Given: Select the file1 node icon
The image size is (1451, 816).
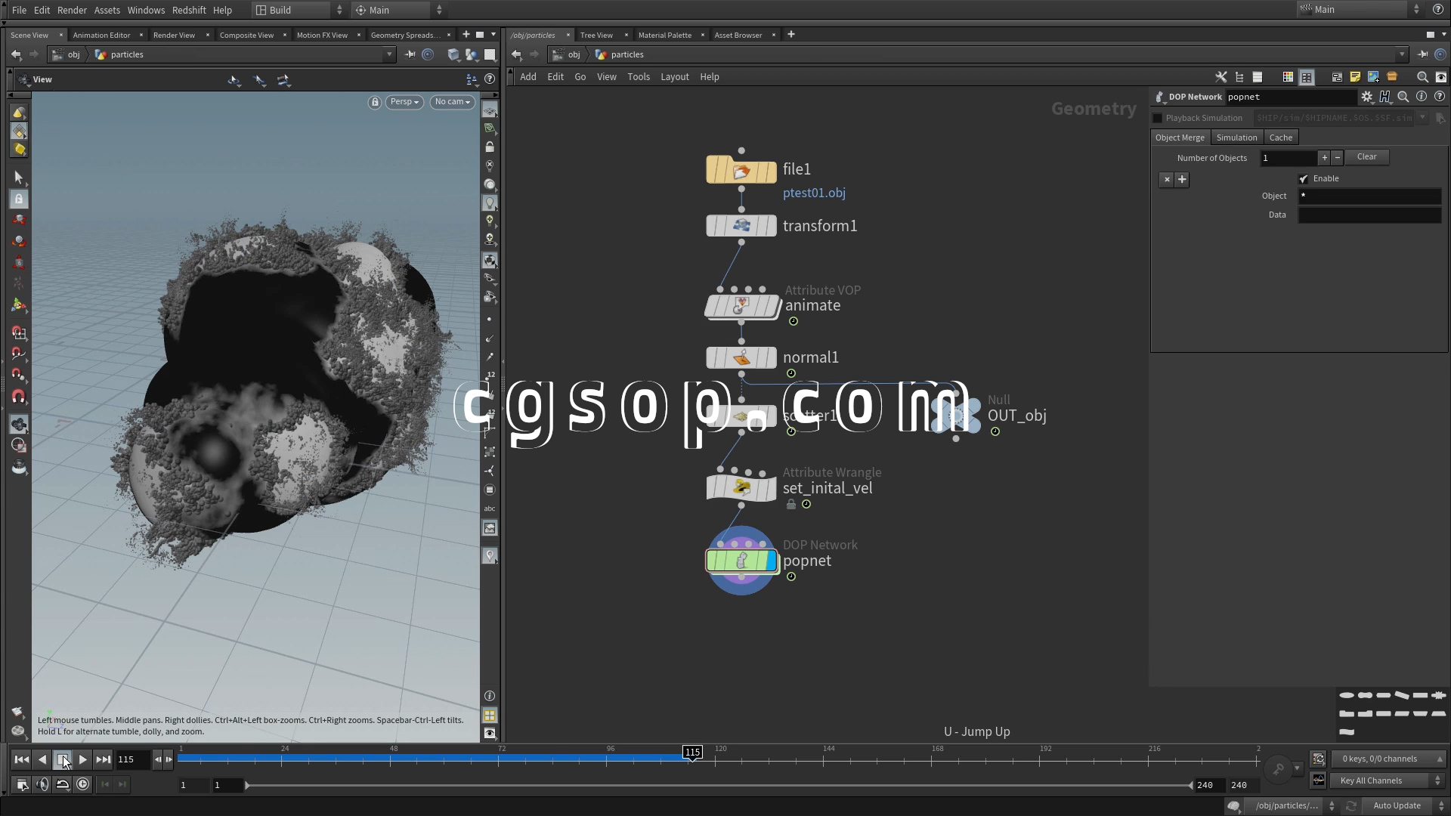Looking at the screenshot, I should coord(741,171).
